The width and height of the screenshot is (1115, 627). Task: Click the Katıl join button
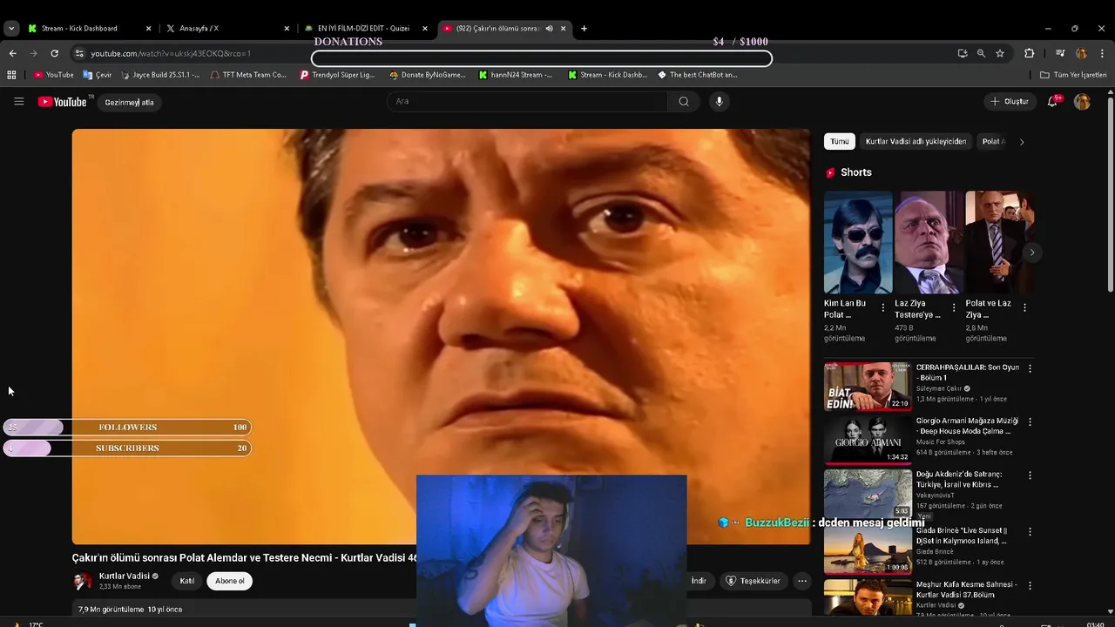click(x=186, y=581)
